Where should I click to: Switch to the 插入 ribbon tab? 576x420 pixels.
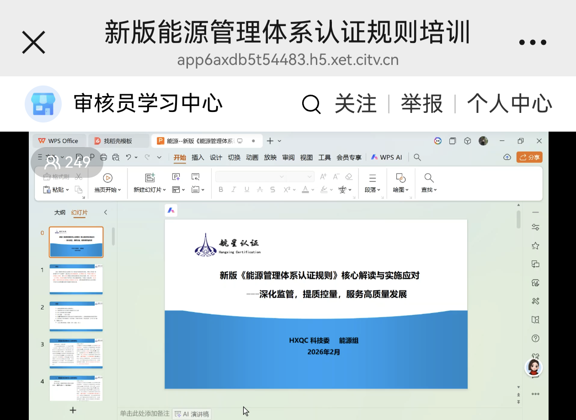pyautogui.click(x=197, y=157)
